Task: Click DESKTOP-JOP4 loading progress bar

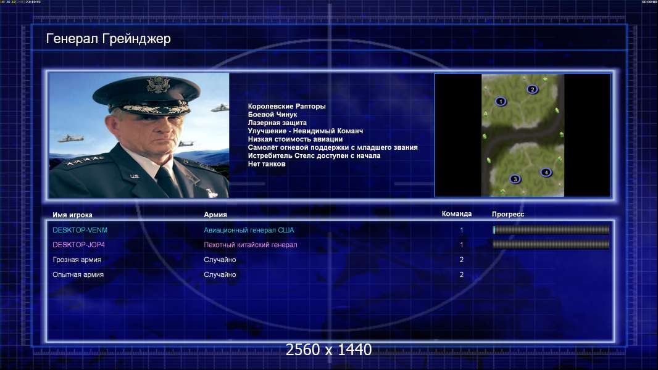Action: pos(551,244)
